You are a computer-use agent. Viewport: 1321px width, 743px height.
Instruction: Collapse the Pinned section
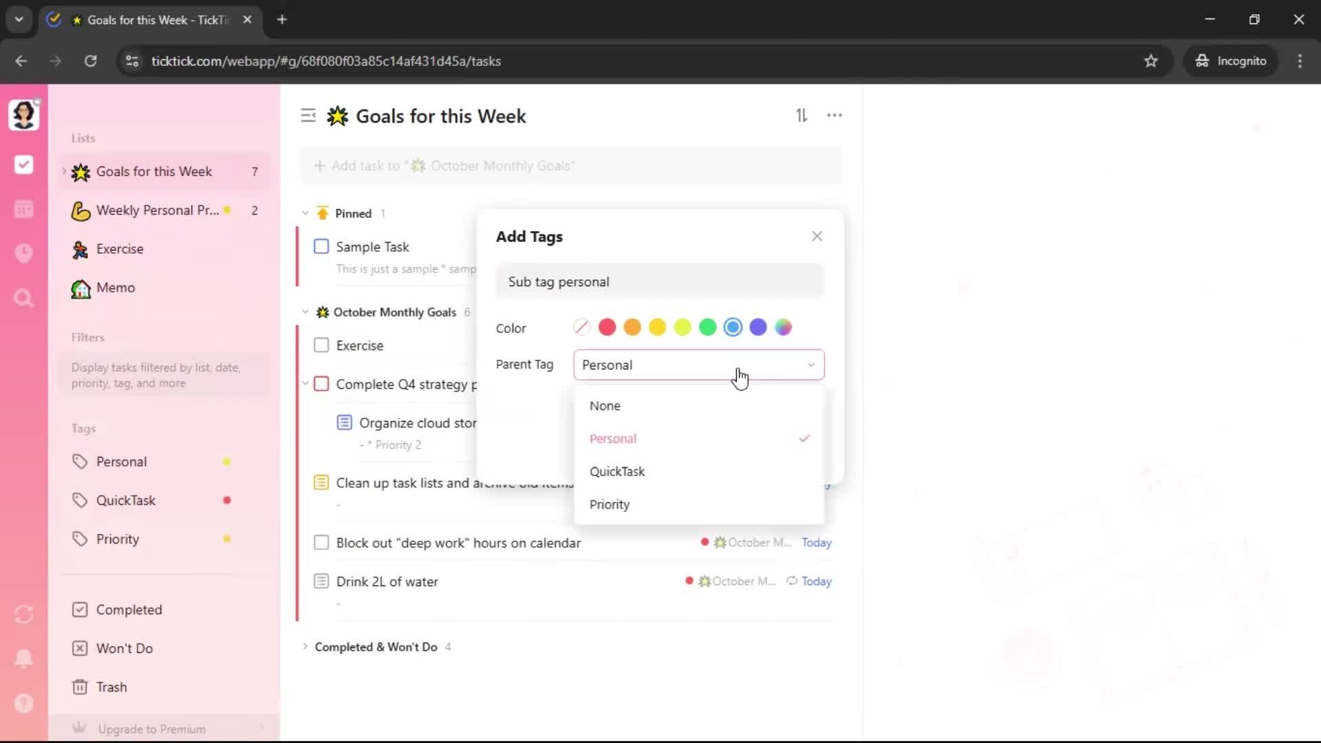305,213
